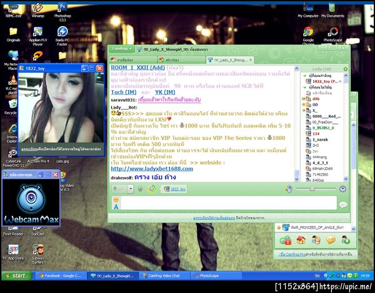Click inside the chat message input field
This screenshot has width=375, height=293.
(x=228, y=203)
